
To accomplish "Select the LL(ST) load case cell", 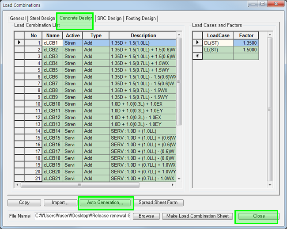I will 218,50.
